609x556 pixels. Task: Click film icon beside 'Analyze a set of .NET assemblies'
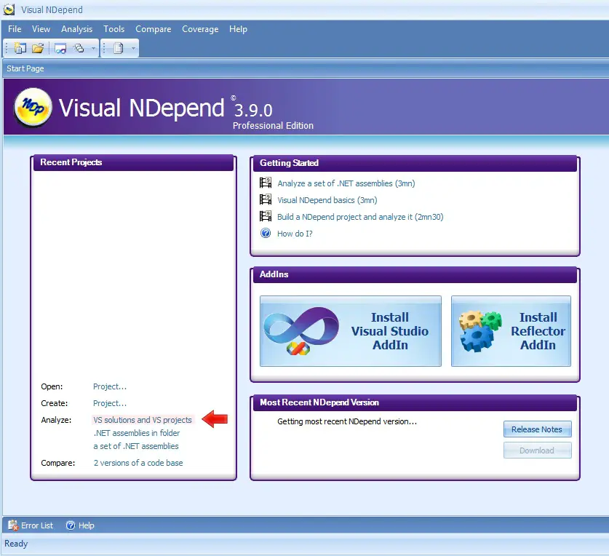coord(266,183)
